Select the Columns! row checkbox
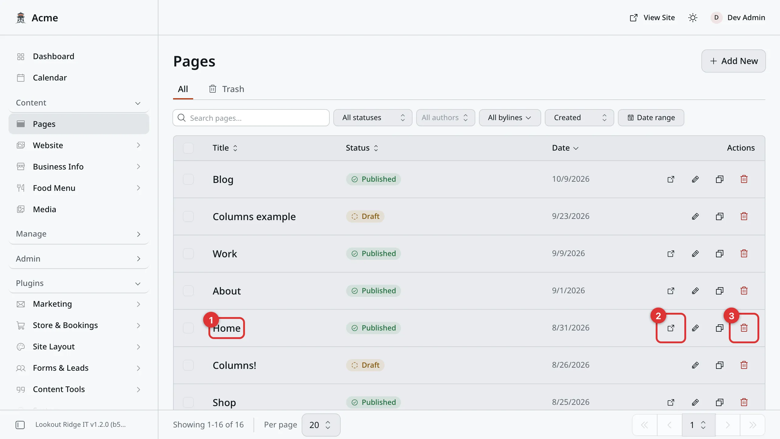The width and height of the screenshot is (780, 439). 188,365
